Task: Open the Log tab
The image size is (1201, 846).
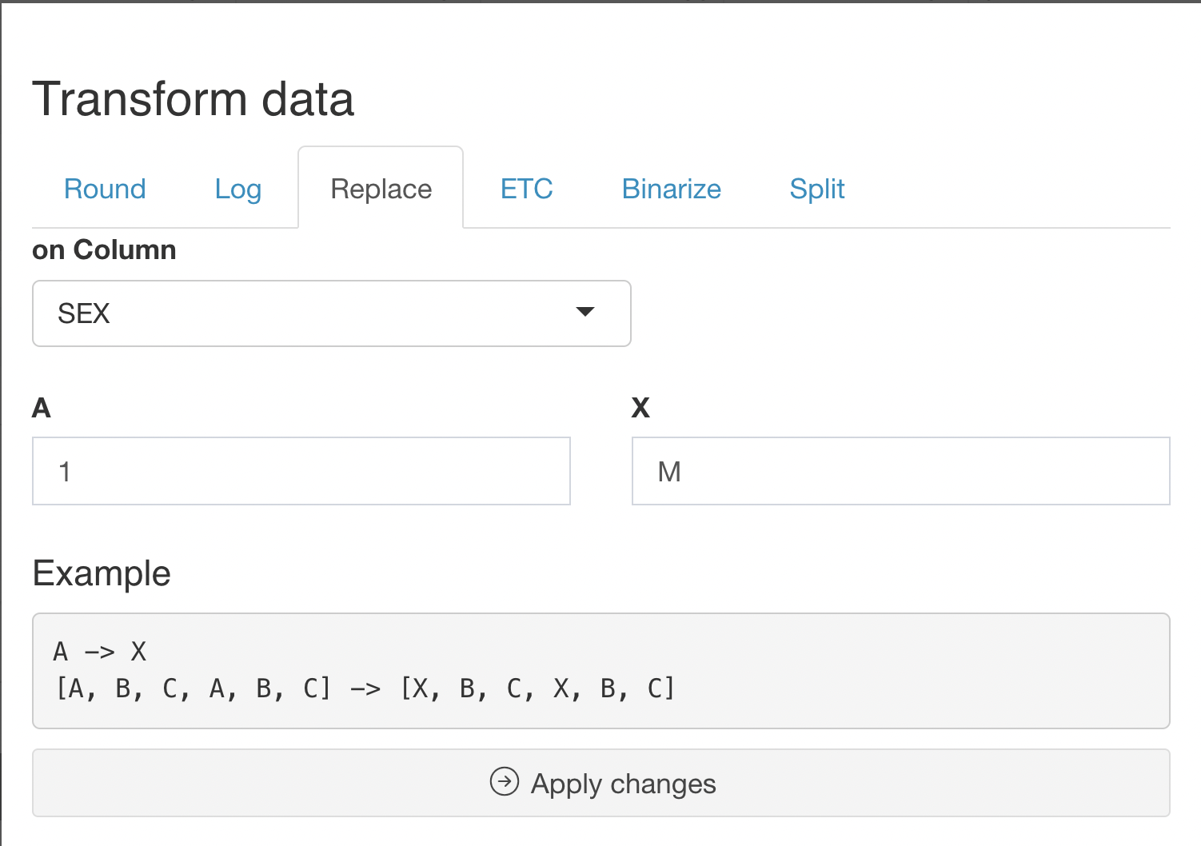Action: (238, 189)
